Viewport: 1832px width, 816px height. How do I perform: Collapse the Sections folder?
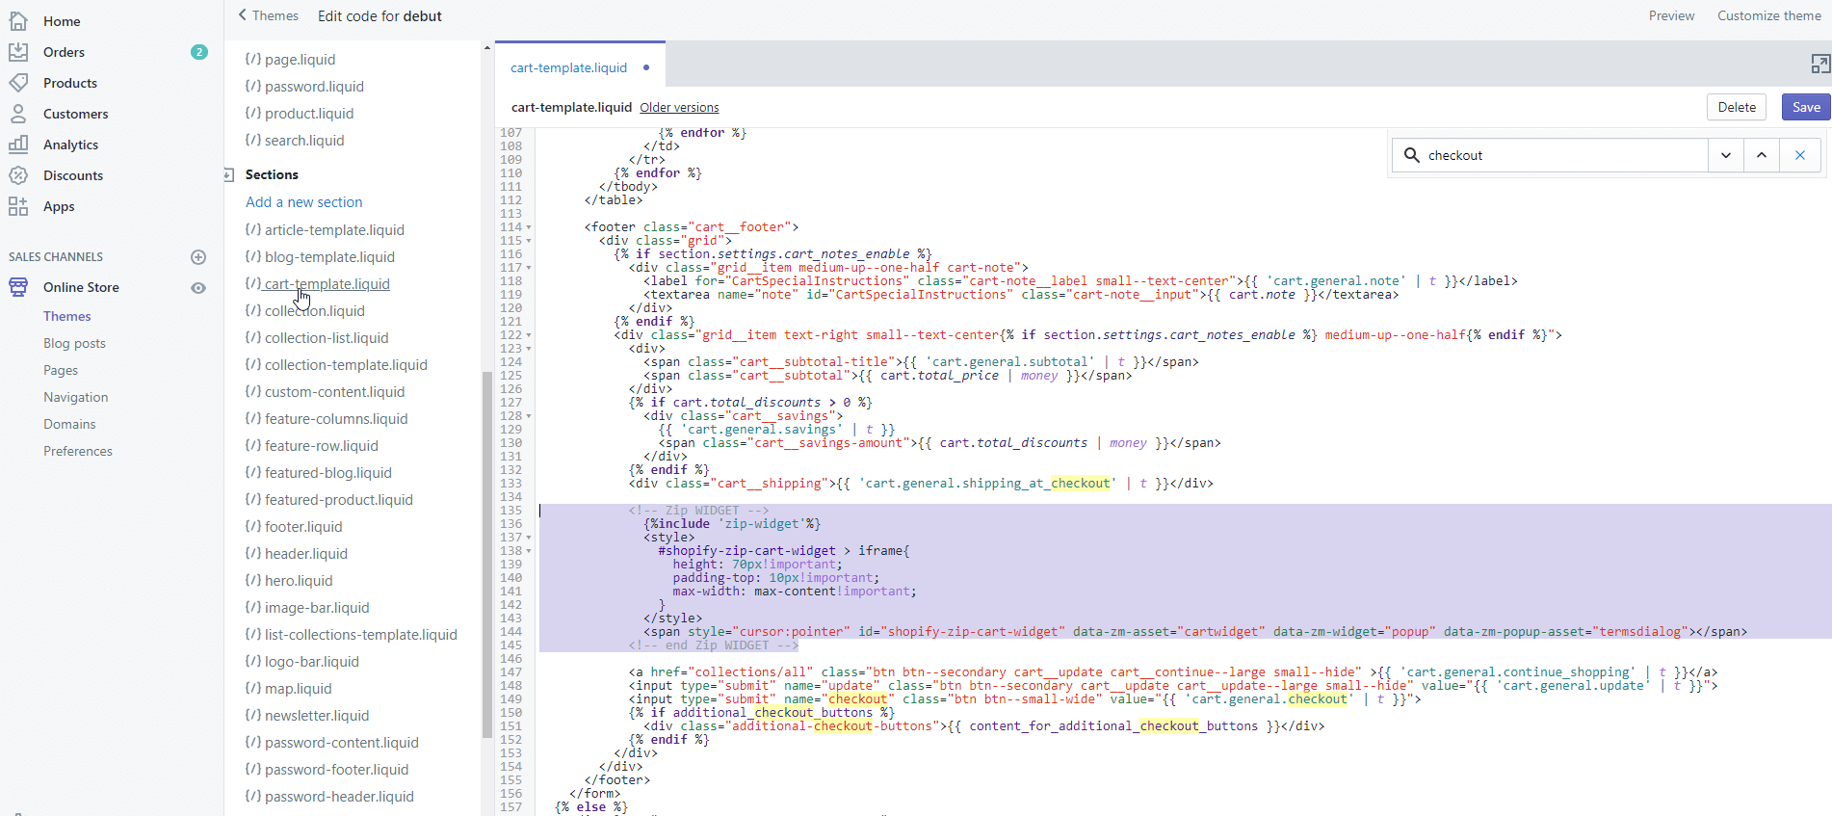click(229, 174)
